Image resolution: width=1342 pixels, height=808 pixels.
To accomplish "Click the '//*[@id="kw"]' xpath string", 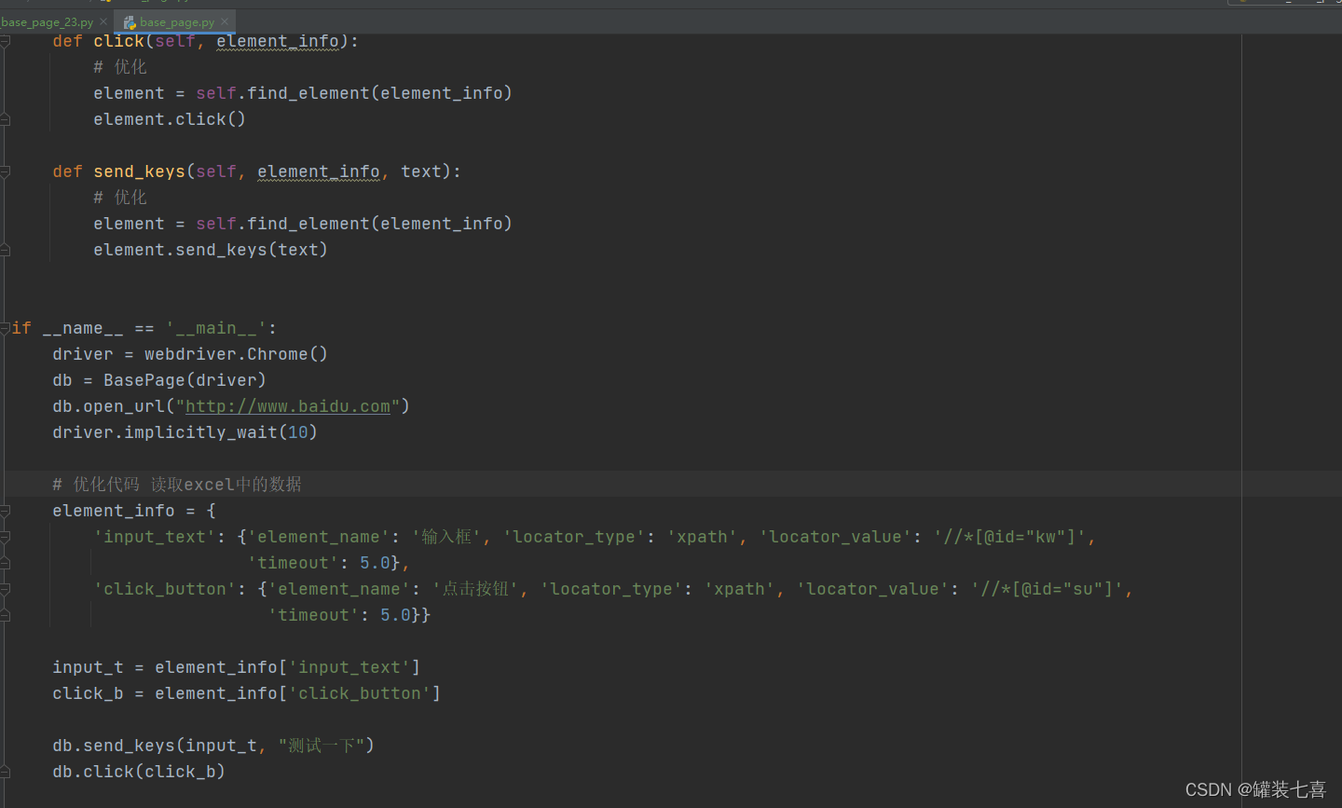I will click(x=1010, y=537).
